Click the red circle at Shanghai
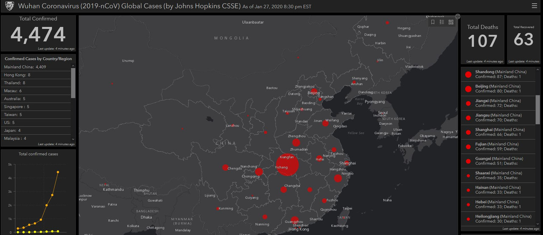Viewport: 543px width, 235px height. pos(347,163)
